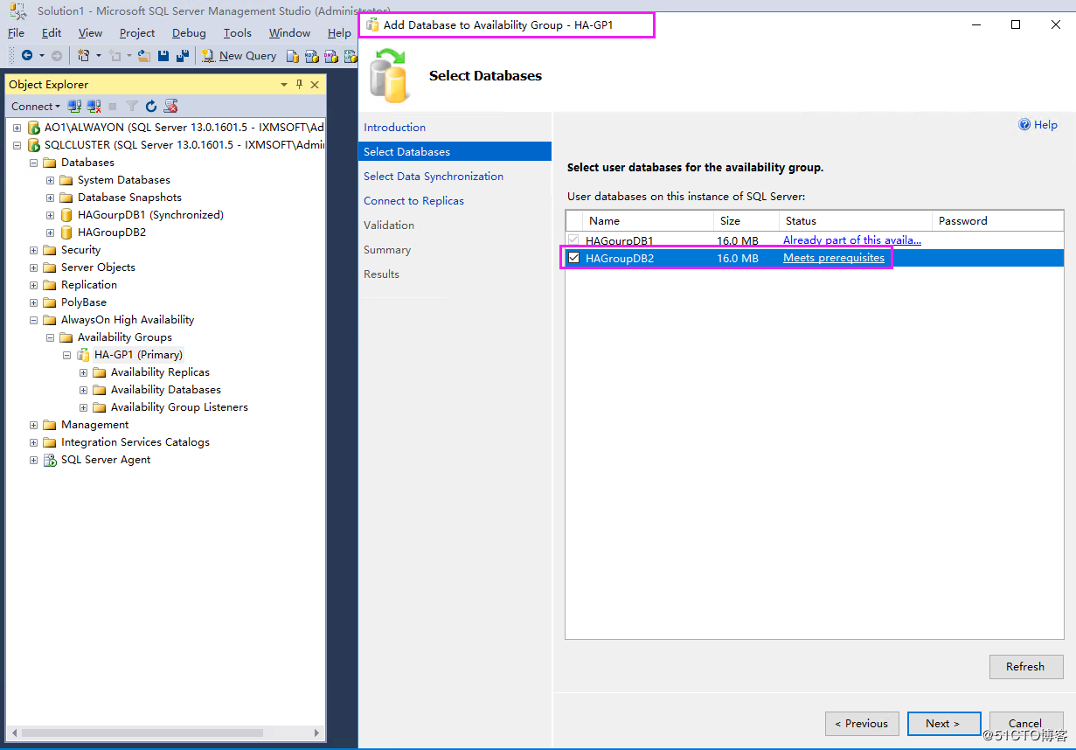Select the Database Engine Query icon
The height and width of the screenshot is (750, 1076).
[x=292, y=55]
